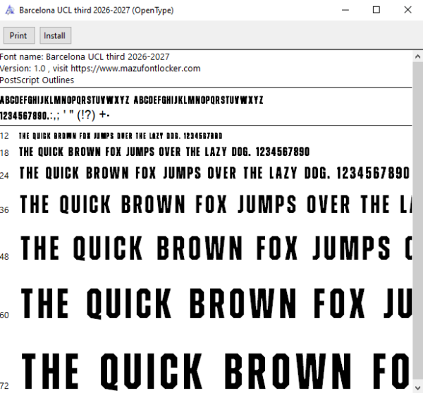Click the 'Font name: Barcelona UCL third 2026-2027' text
423x393 pixels.
point(85,57)
